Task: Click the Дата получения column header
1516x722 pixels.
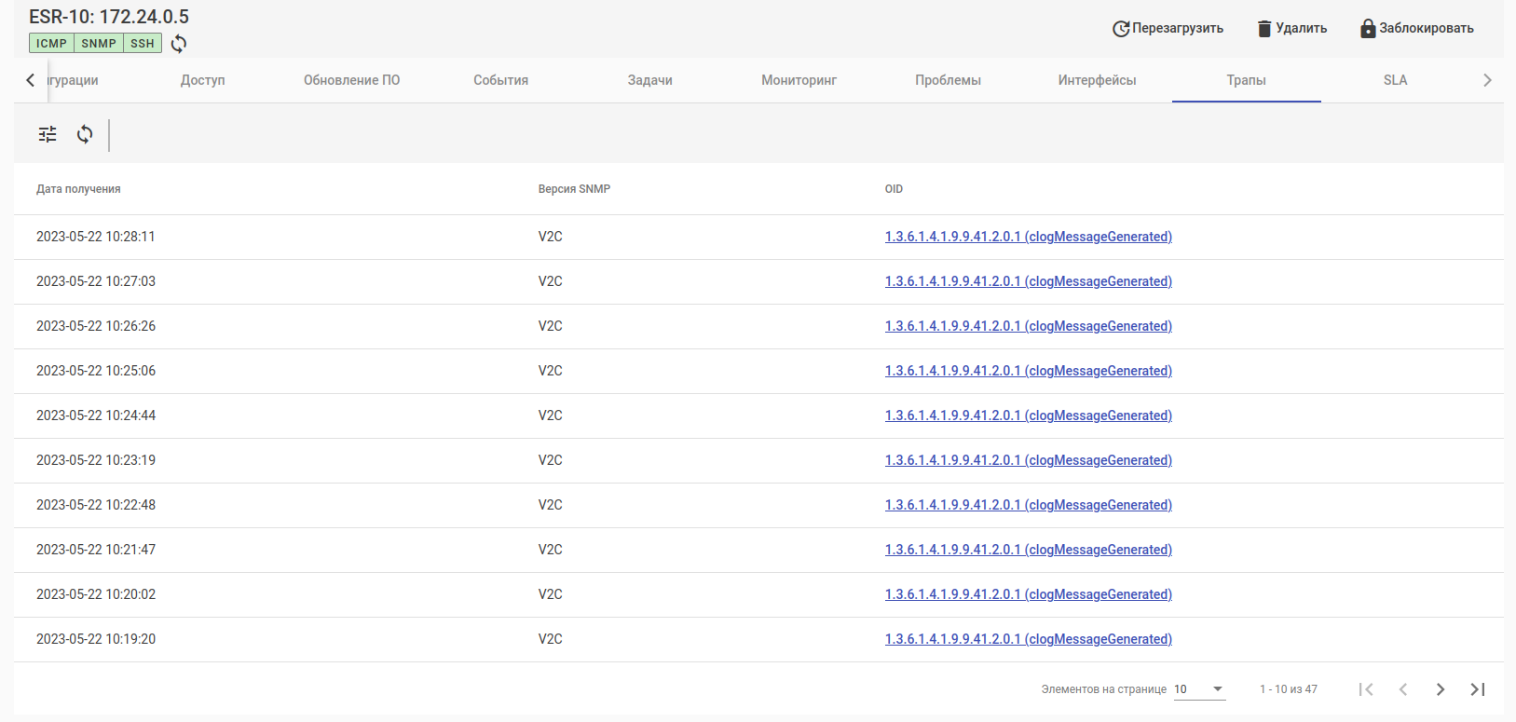Action: coord(78,189)
